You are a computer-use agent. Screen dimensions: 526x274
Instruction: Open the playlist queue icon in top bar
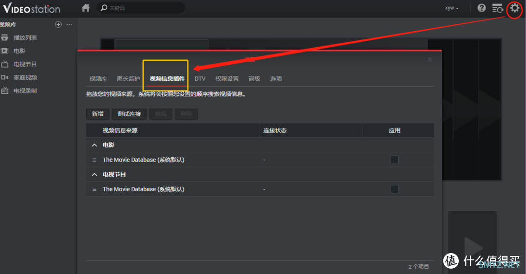pyautogui.click(x=497, y=8)
